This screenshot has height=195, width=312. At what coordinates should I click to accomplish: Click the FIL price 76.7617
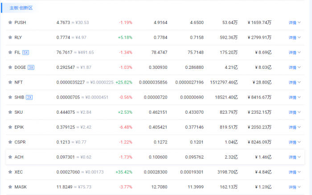coord(64,52)
